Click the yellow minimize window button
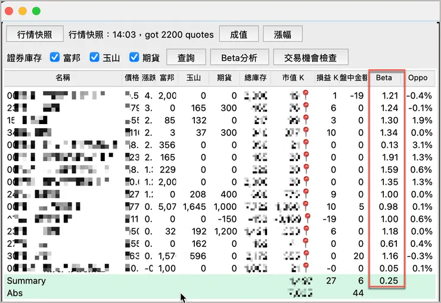This screenshot has width=441, height=303. click(23, 11)
